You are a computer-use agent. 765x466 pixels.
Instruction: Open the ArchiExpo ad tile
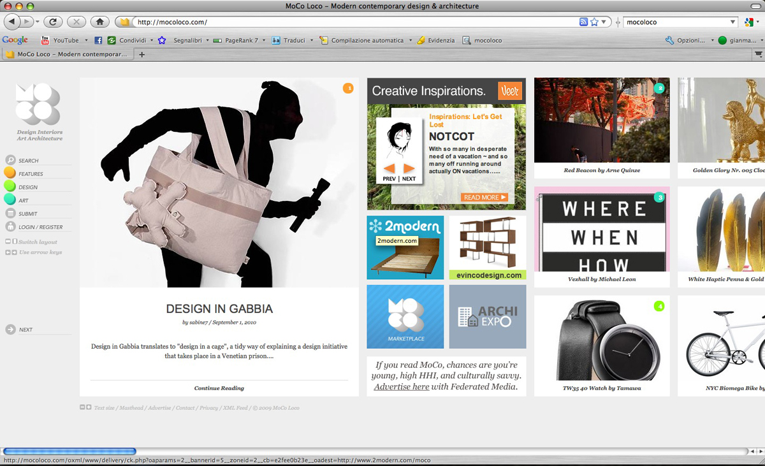[488, 317]
